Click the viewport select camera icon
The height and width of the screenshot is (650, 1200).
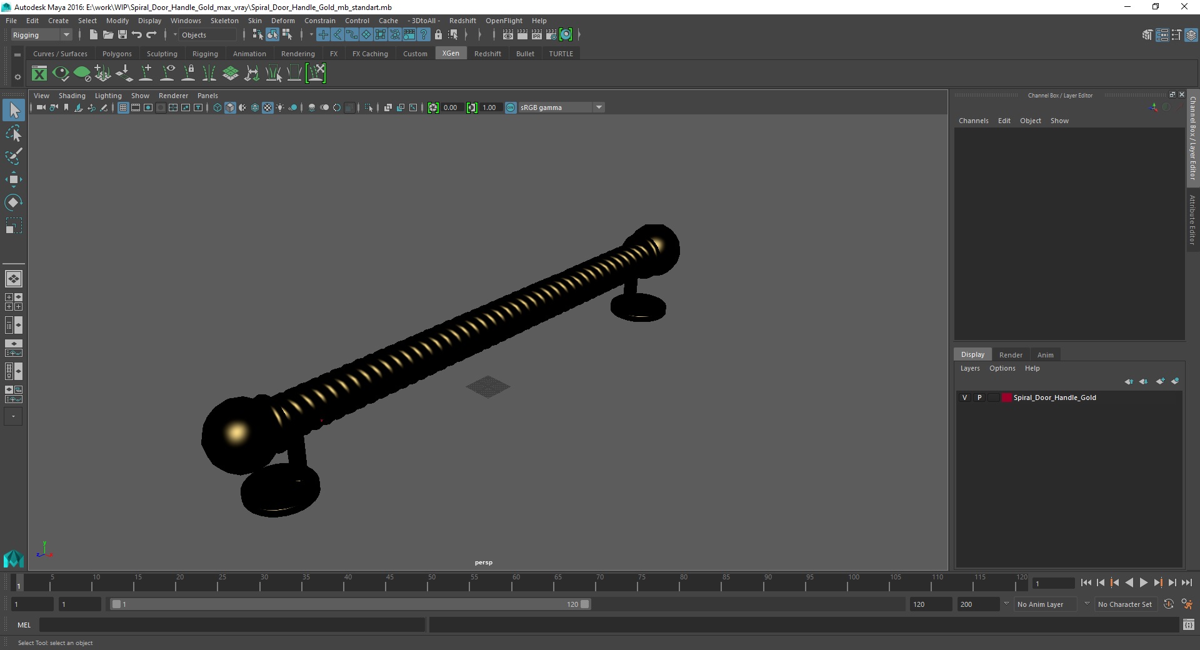[41, 107]
